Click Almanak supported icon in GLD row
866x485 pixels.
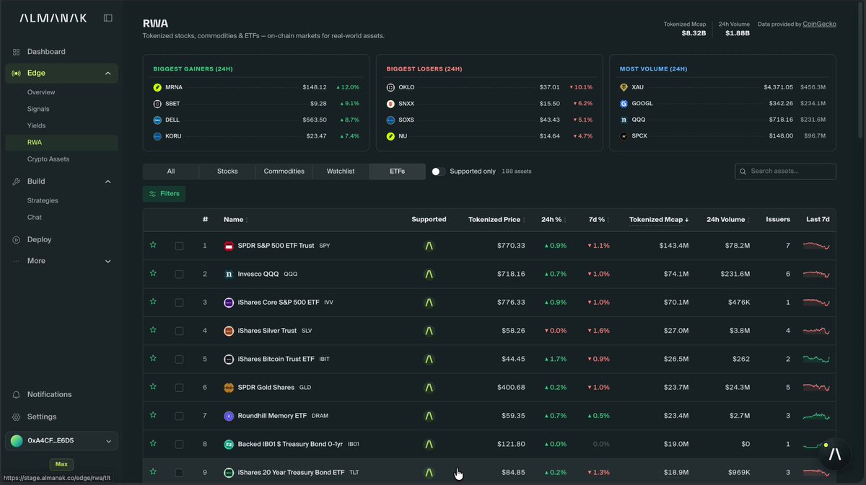click(429, 388)
